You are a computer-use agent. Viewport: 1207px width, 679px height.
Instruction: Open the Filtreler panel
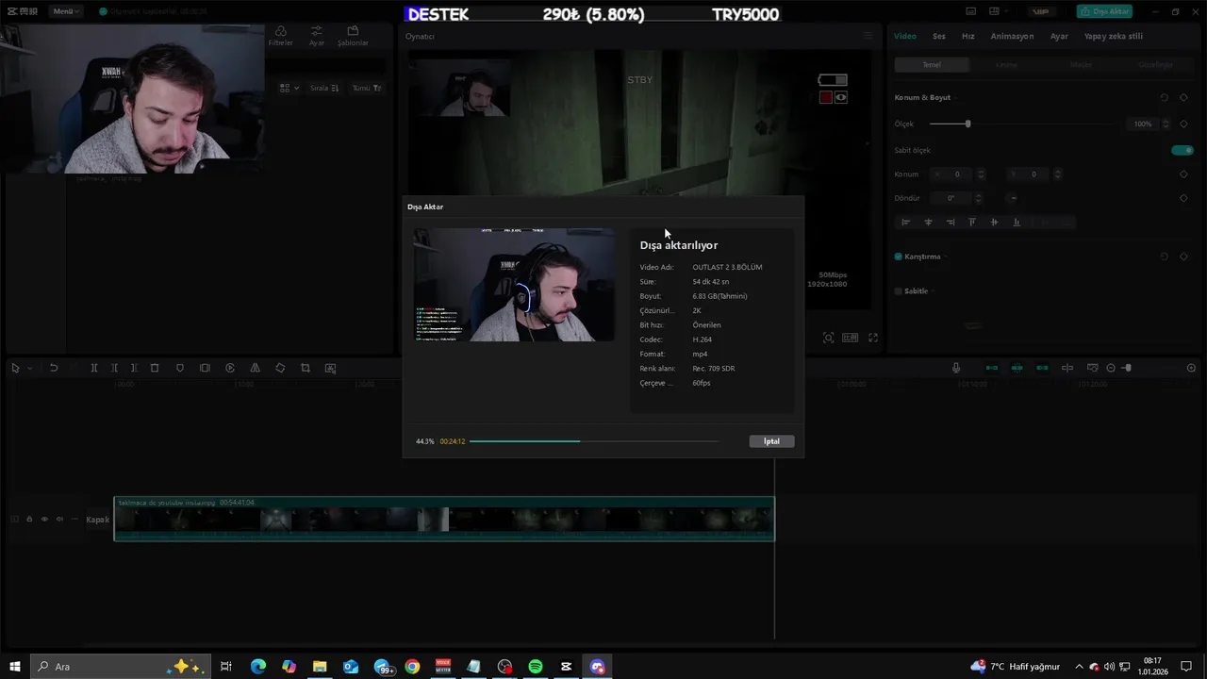click(280, 36)
